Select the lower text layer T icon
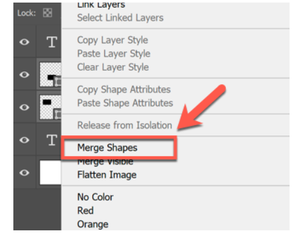This screenshot has height=238, width=308. (52, 140)
